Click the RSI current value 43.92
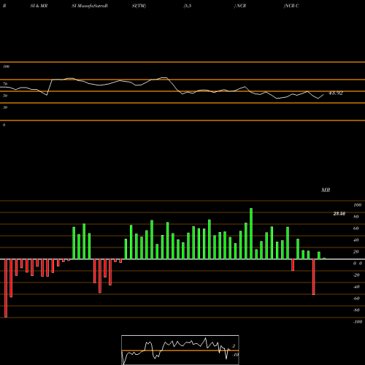Image resolution: width=365 pixels, height=365 pixels. point(336,93)
